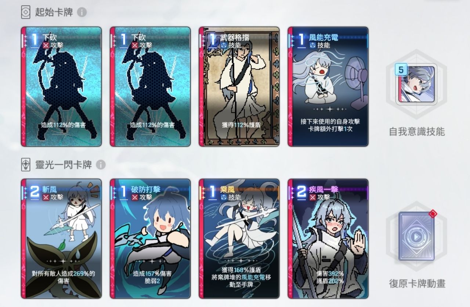Click the attack type icon on 斬風 card

click(x=46, y=197)
